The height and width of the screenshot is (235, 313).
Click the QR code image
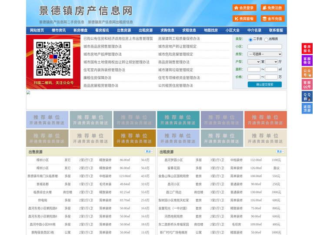(53, 59)
